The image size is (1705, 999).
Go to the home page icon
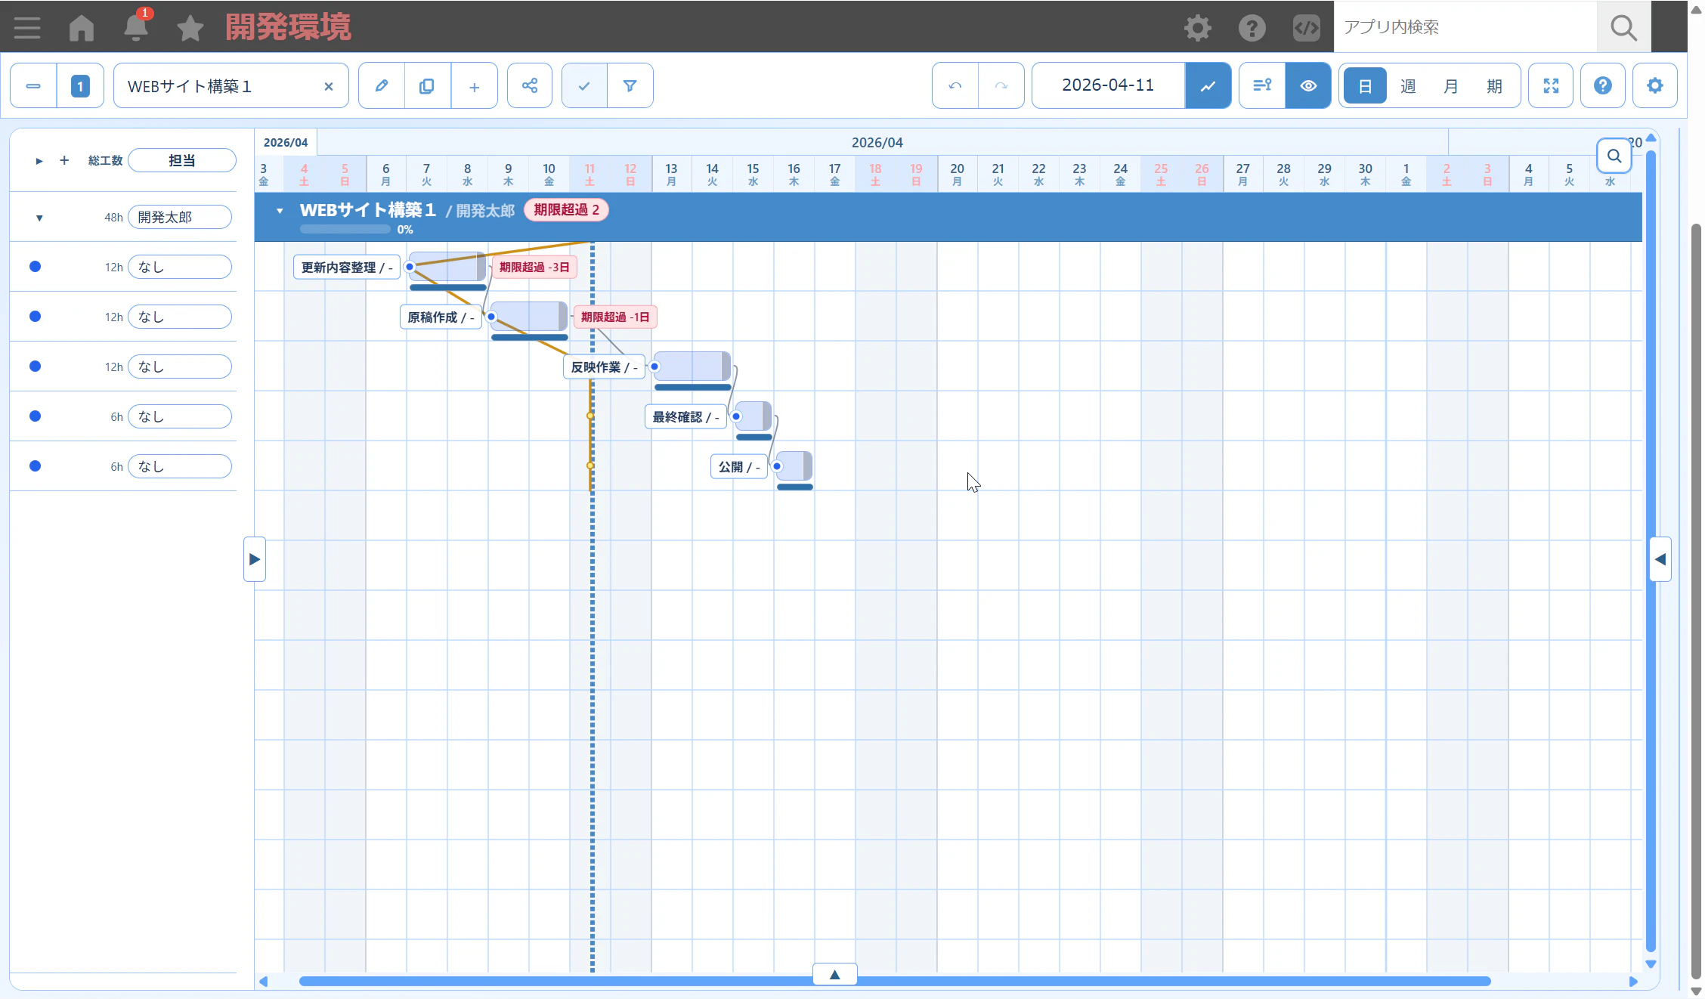[x=82, y=28]
